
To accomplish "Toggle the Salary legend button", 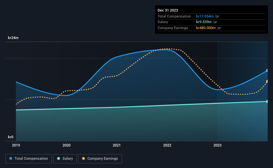I will (65, 159).
